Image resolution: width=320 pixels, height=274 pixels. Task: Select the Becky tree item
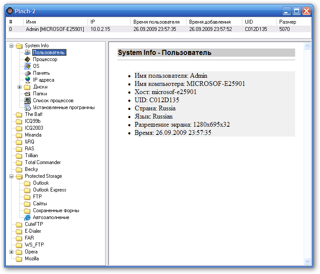(x=31, y=169)
